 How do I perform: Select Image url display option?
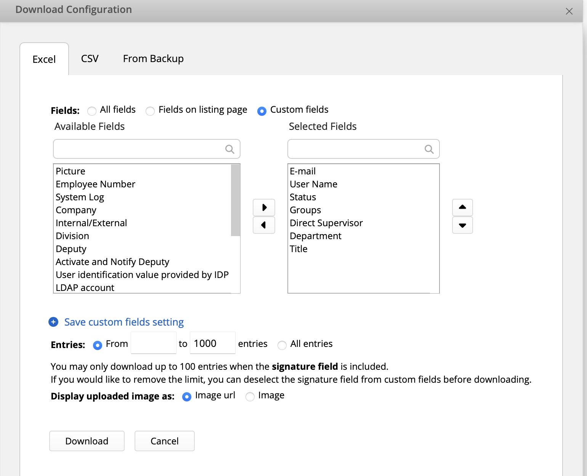click(x=187, y=397)
